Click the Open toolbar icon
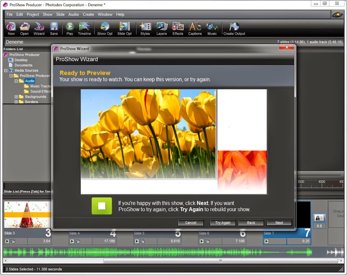347x275 pixels. click(24, 29)
